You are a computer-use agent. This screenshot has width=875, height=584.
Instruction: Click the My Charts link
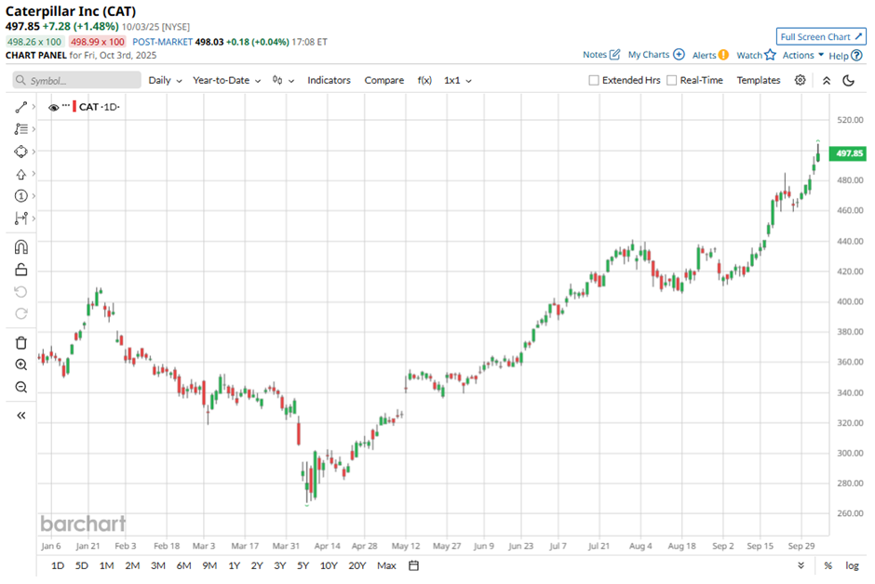pyautogui.click(x=649, y=55)
